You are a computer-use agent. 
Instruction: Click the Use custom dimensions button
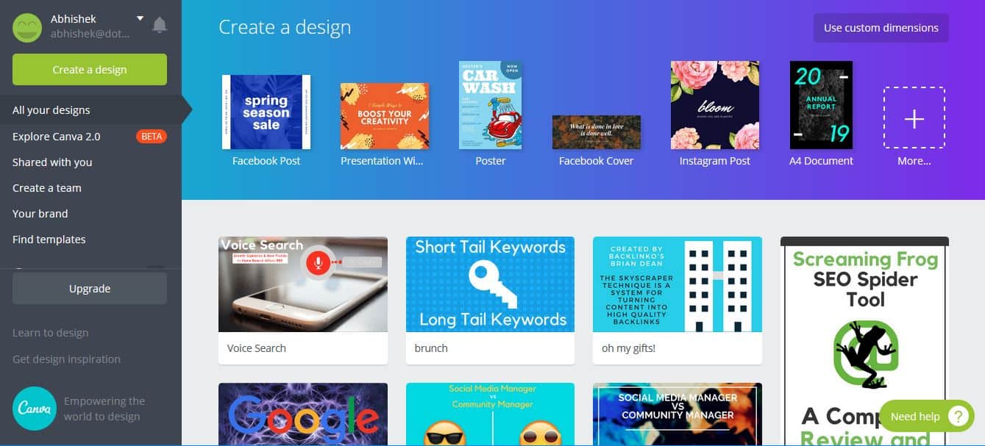click(x=881, y=28)
